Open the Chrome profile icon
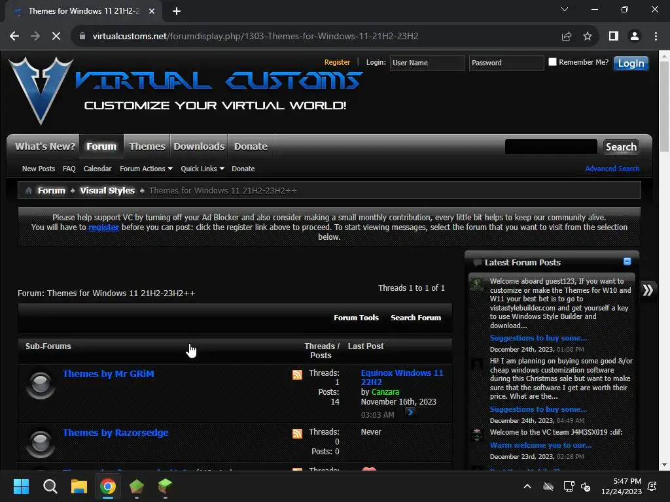The image size is (670, 502). click(635, 37)
